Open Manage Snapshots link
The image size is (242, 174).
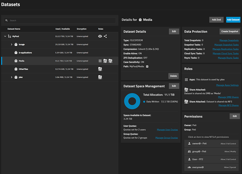(x=229, y=40)
